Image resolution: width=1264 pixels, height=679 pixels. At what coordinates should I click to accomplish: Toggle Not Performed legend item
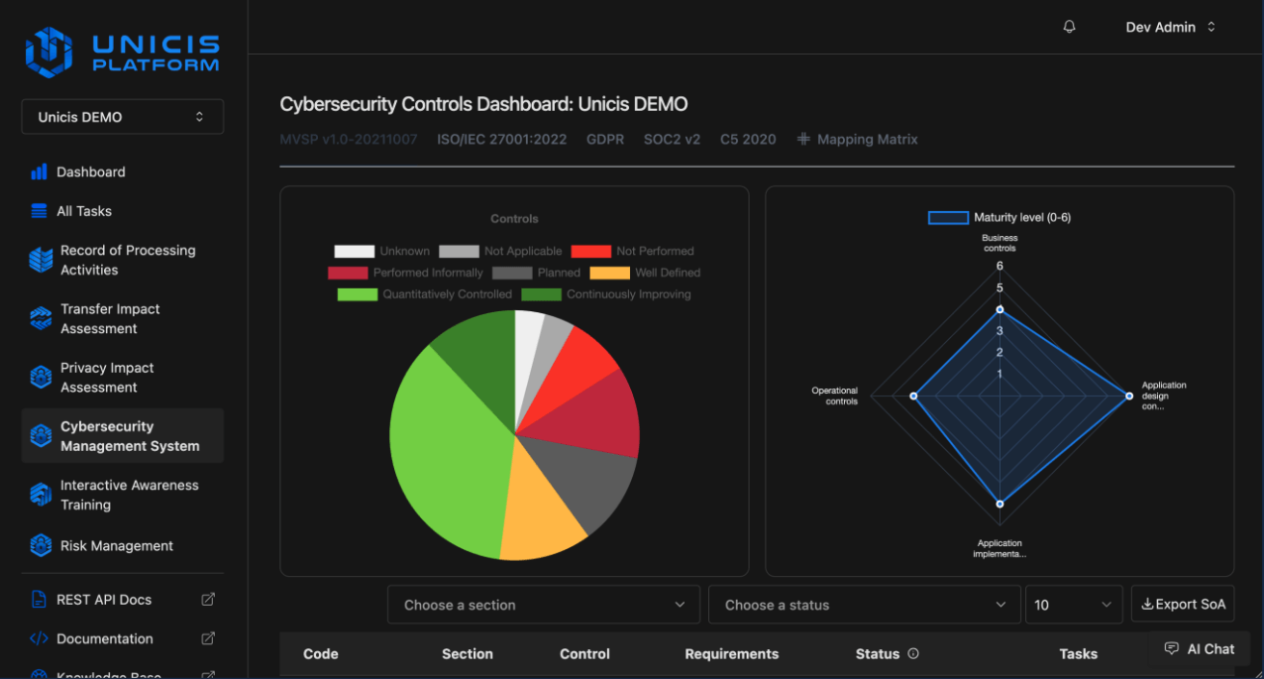633,252
